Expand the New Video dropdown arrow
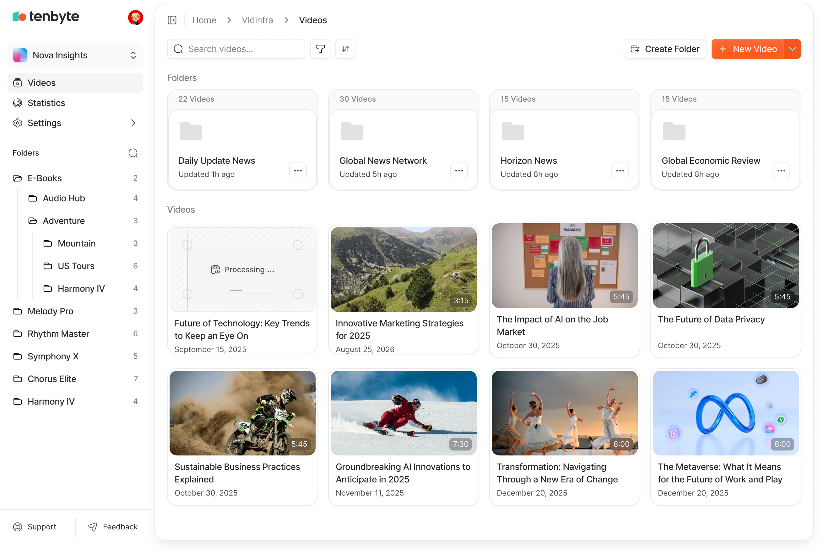 (793, 49)
